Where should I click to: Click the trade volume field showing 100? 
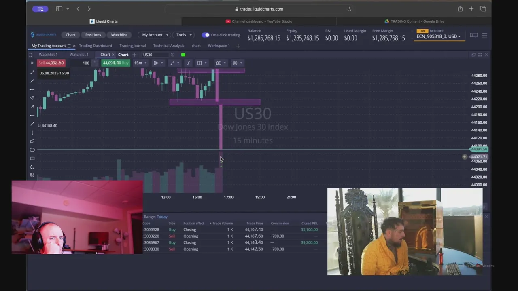tap(80, 63)
